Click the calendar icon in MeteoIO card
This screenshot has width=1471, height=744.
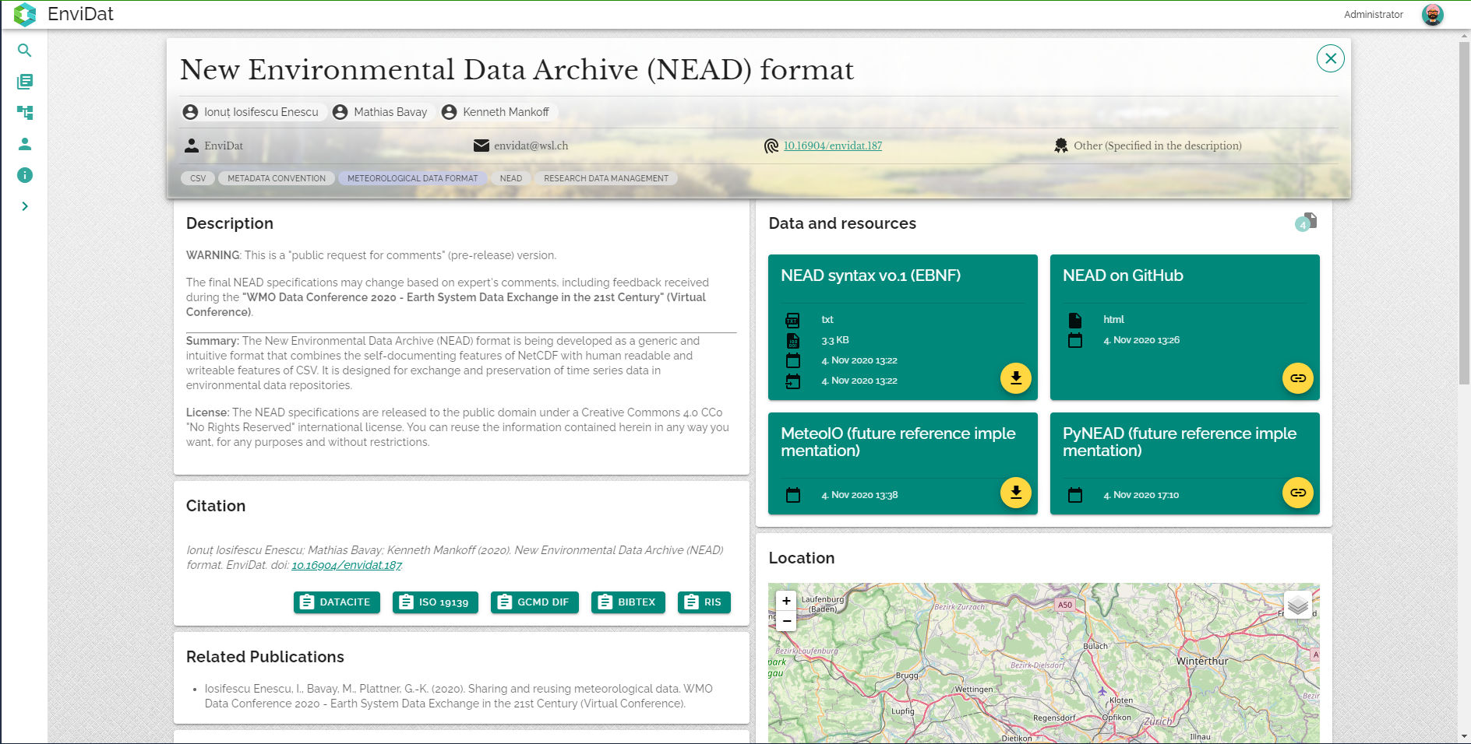[793, 495]
